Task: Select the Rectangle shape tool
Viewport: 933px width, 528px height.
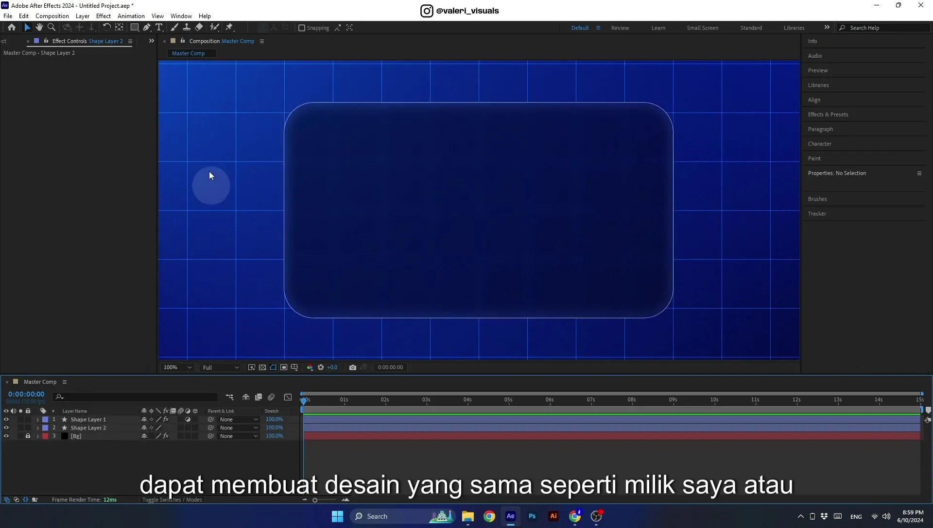Action: click(x=135, y=28)
